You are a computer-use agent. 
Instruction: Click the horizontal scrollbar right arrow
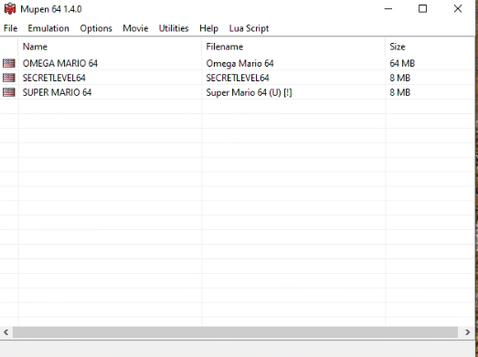tap(468, 332)
